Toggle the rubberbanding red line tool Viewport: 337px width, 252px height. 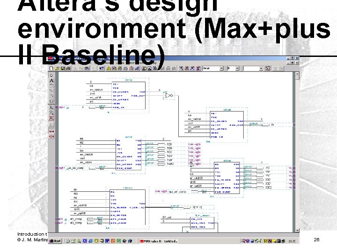tap(51, 131)
